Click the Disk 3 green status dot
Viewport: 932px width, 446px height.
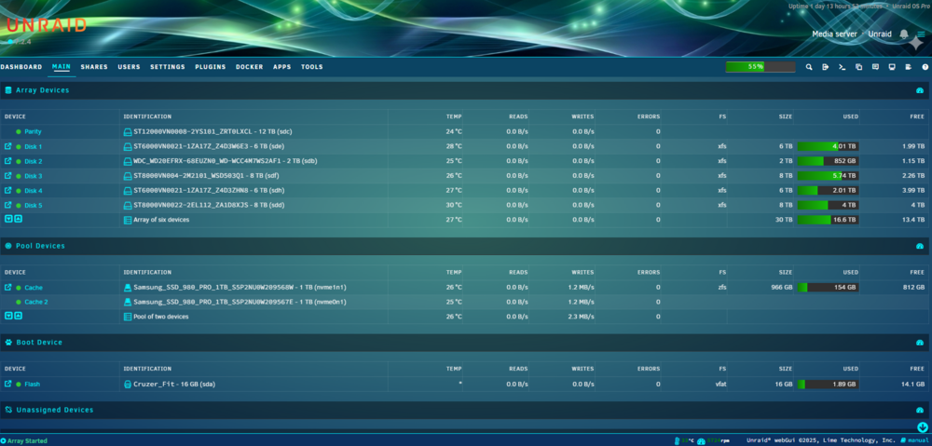(19, 176)
